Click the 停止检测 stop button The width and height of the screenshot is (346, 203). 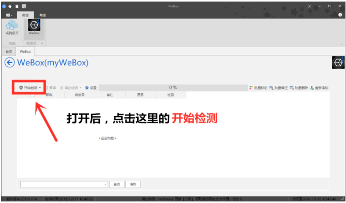point(69,88)
